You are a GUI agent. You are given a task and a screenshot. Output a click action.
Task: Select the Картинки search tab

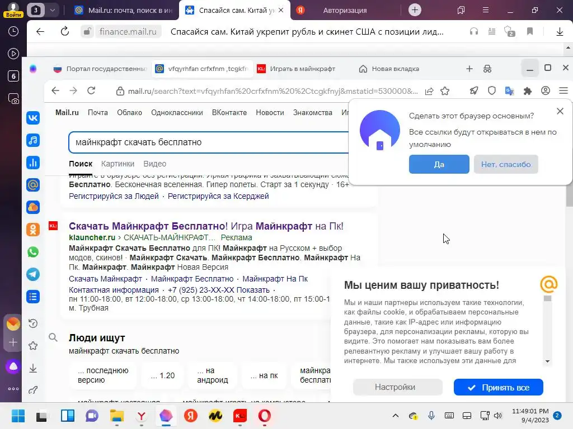click(x=118, y=164)
